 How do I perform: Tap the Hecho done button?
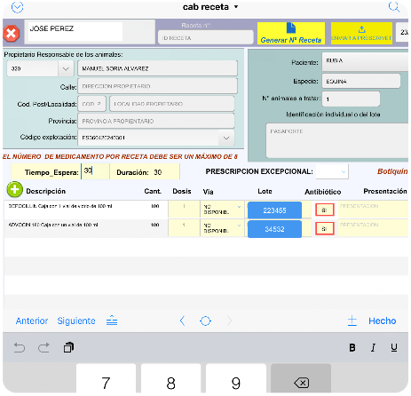point(382,321)
